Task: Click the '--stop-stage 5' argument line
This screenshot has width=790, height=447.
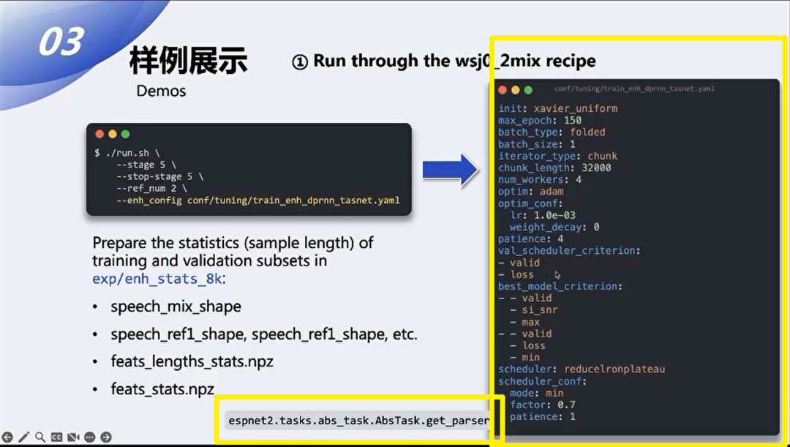Action: click(159, 176)
